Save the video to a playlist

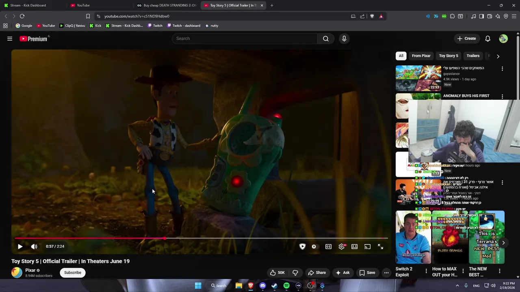[367, 273]
